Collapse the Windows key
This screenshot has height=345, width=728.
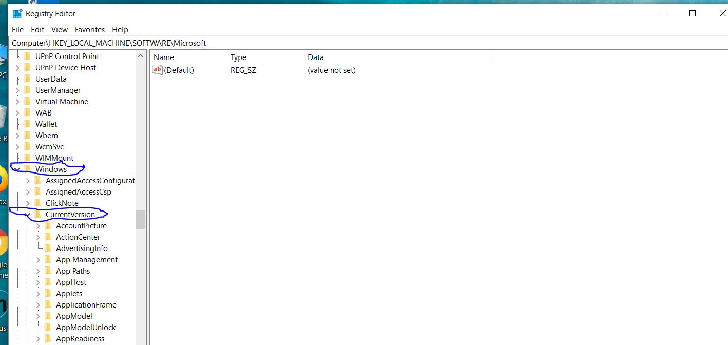(x=17, y=169)
